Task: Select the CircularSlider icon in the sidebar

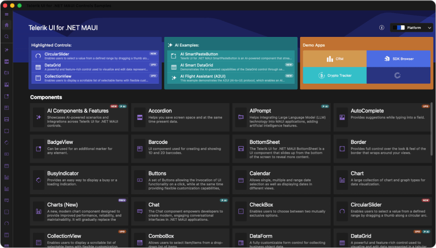Action: tap(7, 223)
